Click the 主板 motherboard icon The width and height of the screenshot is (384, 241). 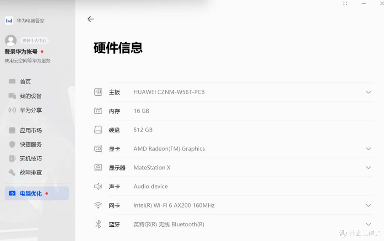98,92
